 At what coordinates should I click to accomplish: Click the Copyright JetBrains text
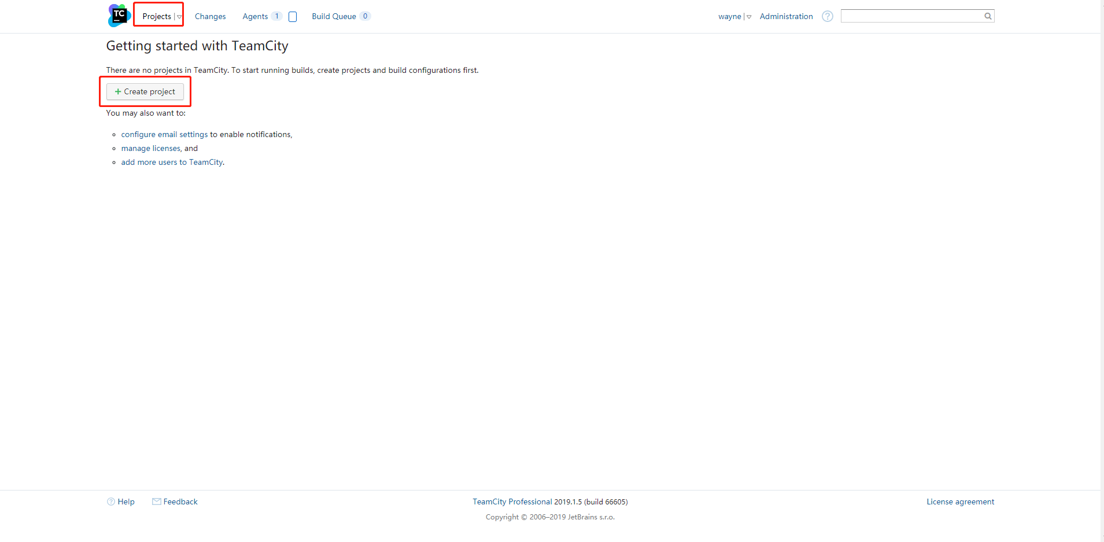(550, 517)
